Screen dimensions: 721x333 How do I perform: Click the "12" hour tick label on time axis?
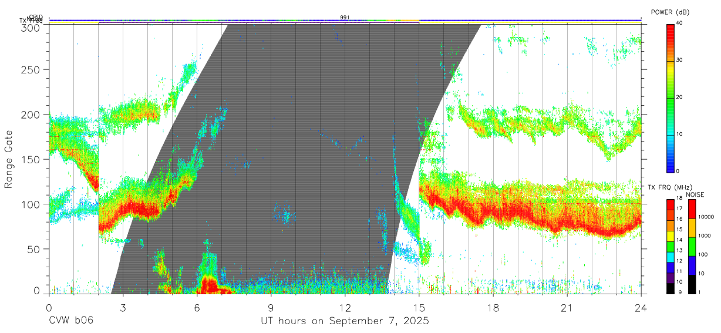point(345,307)
